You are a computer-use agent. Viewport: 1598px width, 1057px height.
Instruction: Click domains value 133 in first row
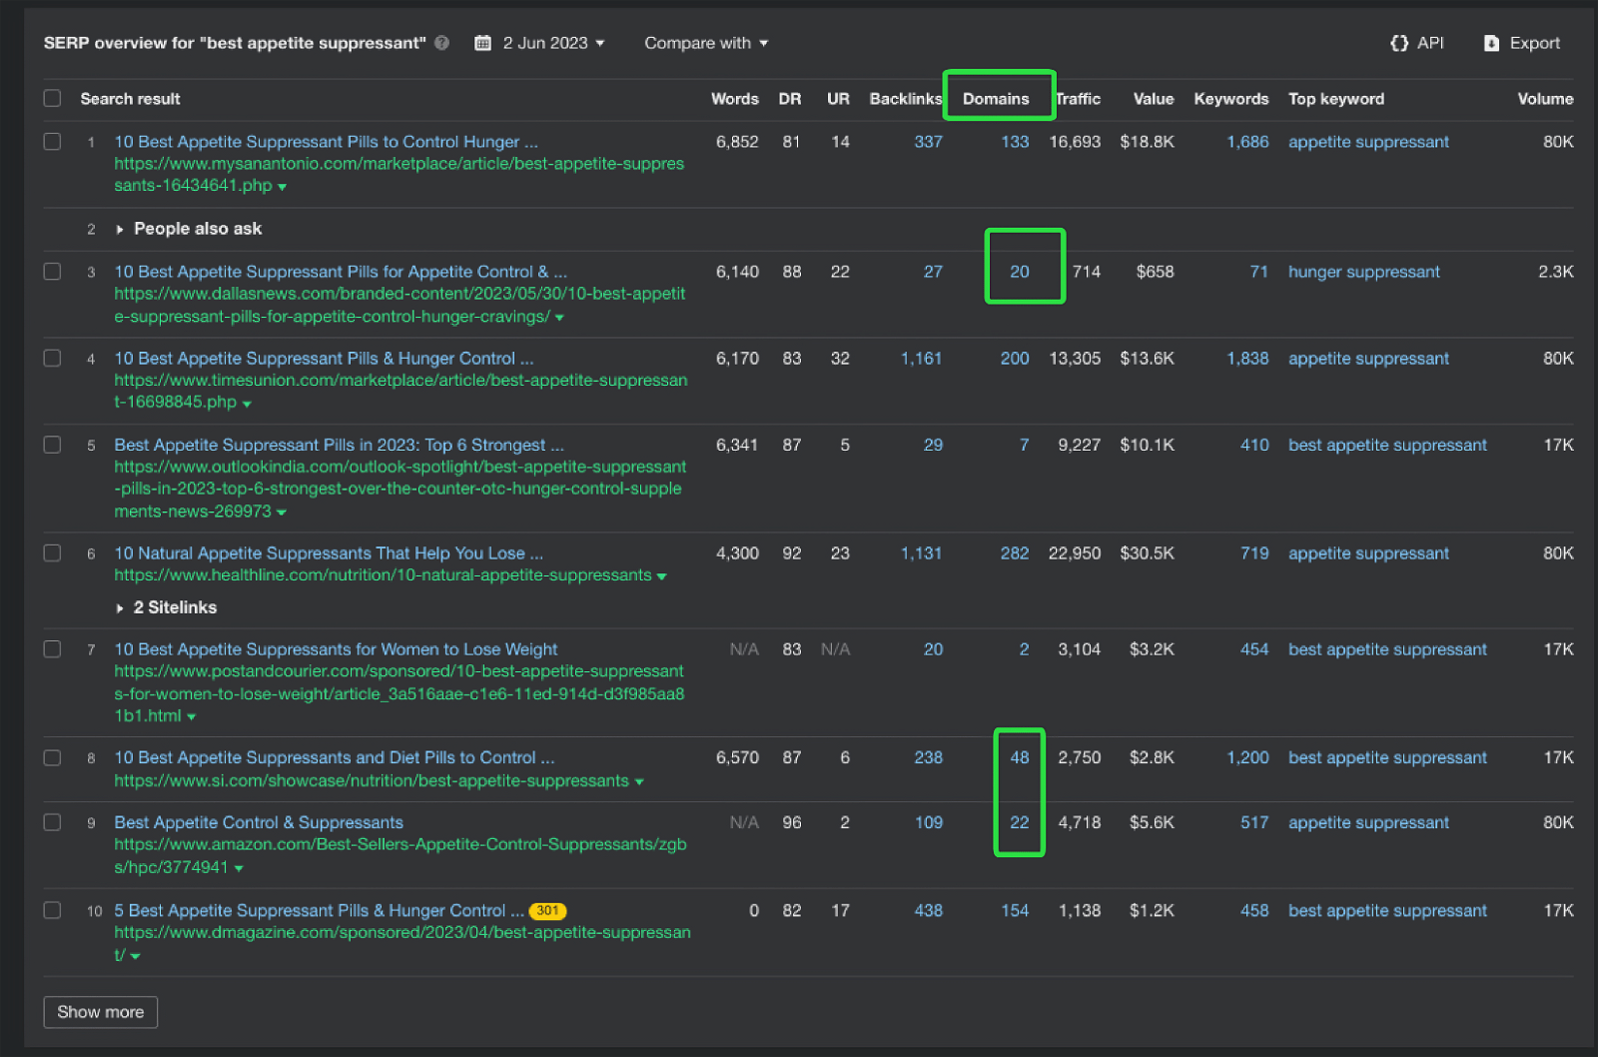[x=1015, y=142]
